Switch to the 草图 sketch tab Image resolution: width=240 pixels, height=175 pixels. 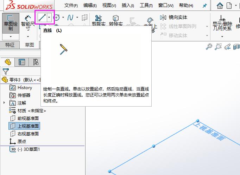(30, 45)
